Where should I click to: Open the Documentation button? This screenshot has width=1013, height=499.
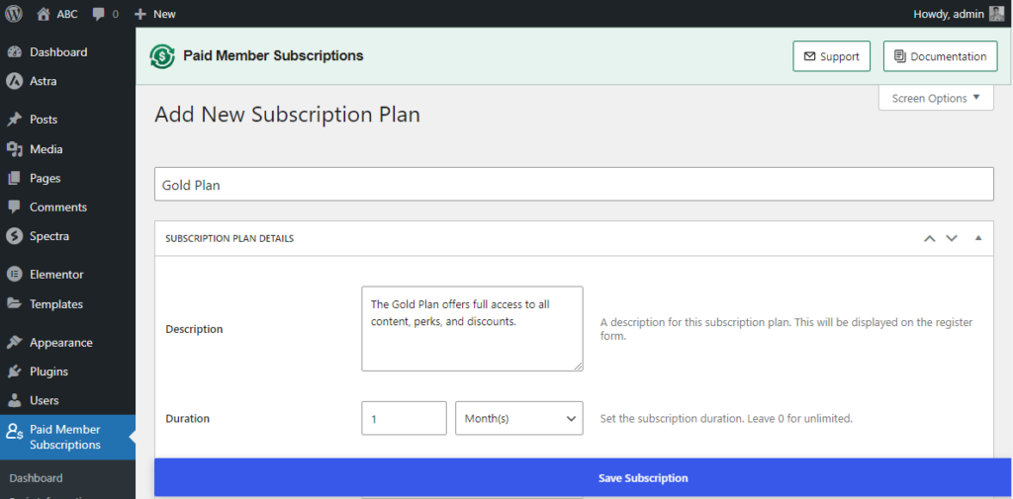pyautogui.click(x=942, y=56)
